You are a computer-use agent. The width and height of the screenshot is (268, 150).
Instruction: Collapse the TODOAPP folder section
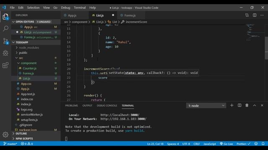pyautogui.click(x=36, y=42)
